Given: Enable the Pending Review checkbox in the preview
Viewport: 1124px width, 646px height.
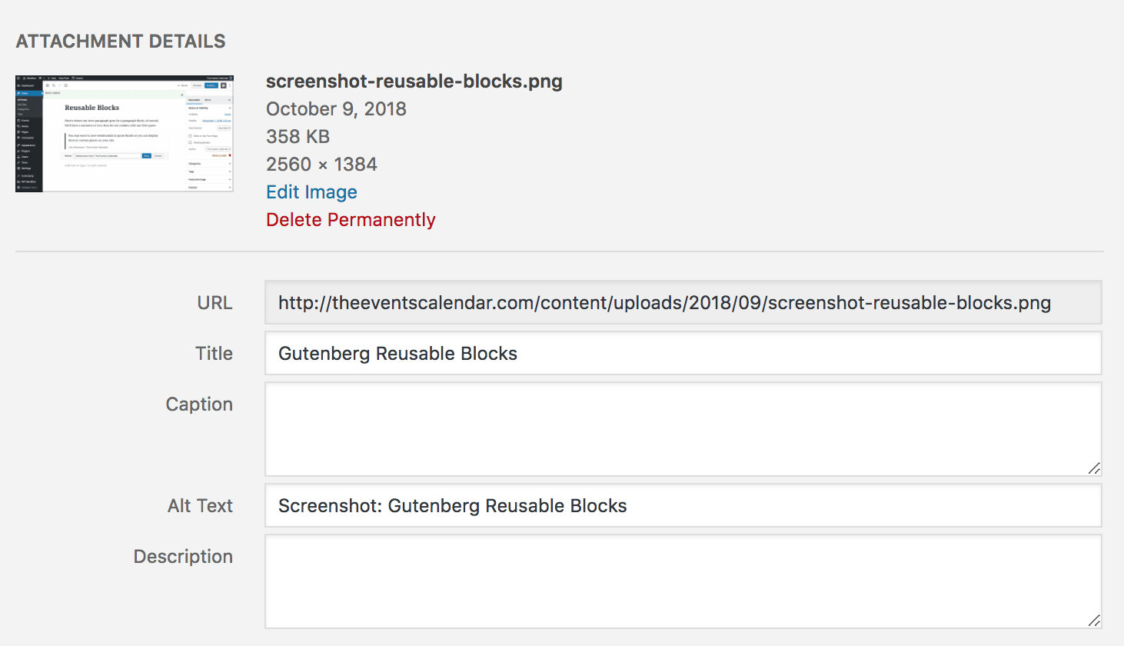Looking at the screenshot, I should pos(190,142).
